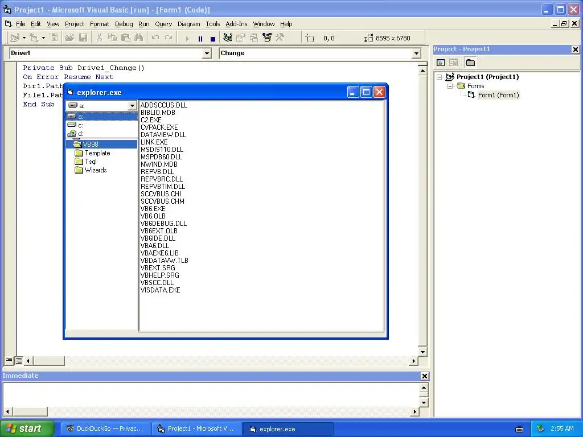This screenshot has width=583, height=437.
Task: Select BIBLIO.MDB in file list
Action: [158, 112]
